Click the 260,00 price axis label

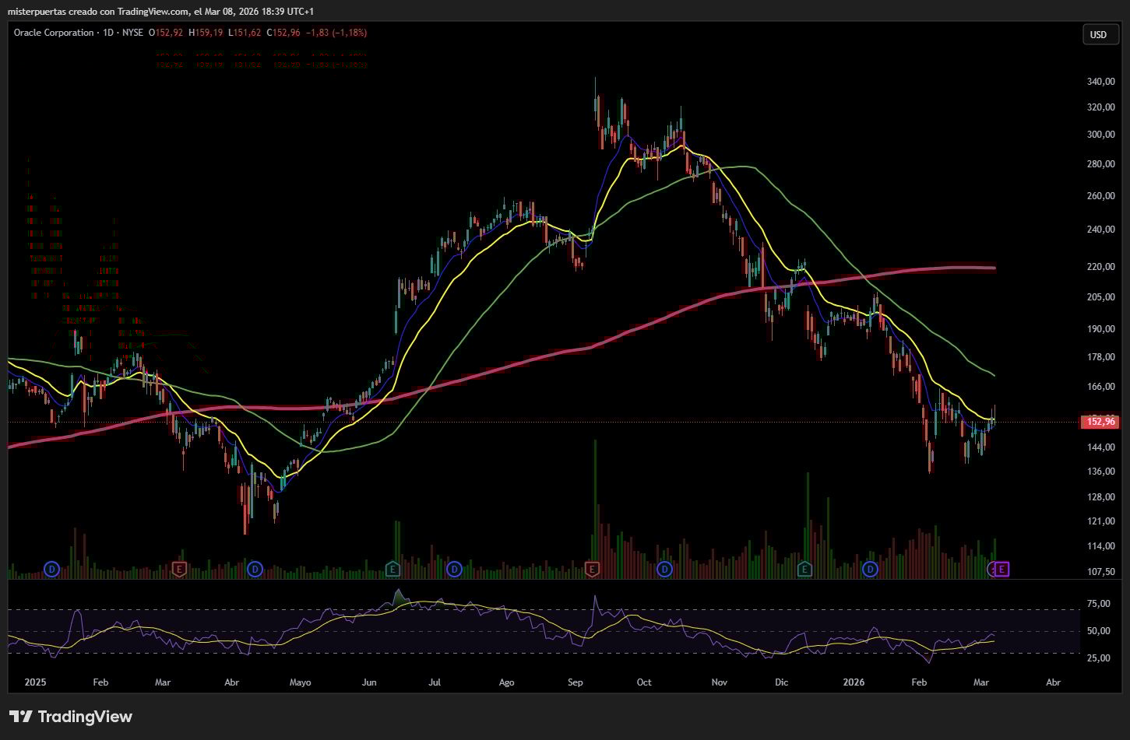pos(1100,196)
